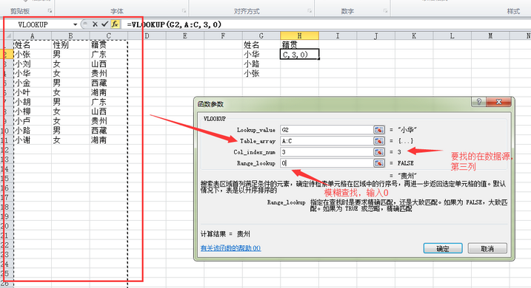Click cell 西藏 in row 5

click(x=109, y=83)
